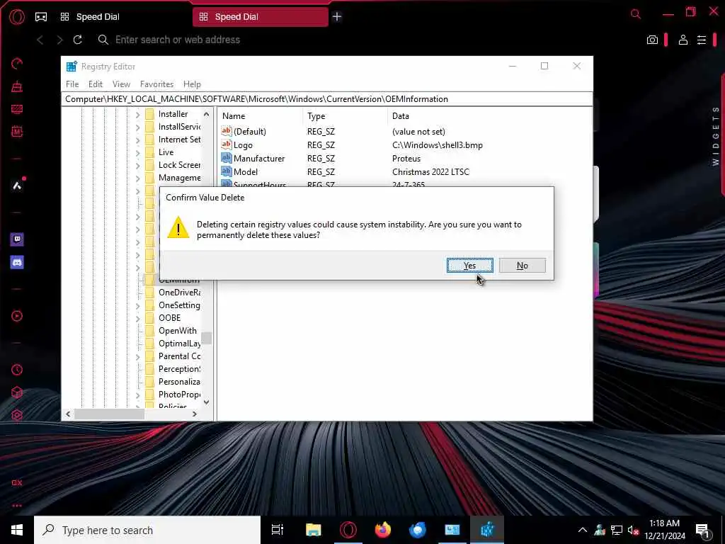The image size is (725, 544).
Task: Open the Easy Setup settings sliders
Action: 702,40
